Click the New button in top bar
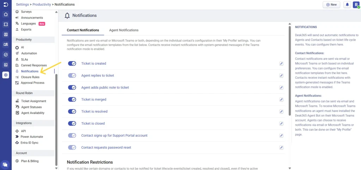Screen dimensions: 361x170 pyautogui.click(x=331, y=5)
